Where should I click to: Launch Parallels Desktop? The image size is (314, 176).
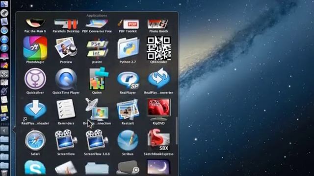tap(66, 23)
